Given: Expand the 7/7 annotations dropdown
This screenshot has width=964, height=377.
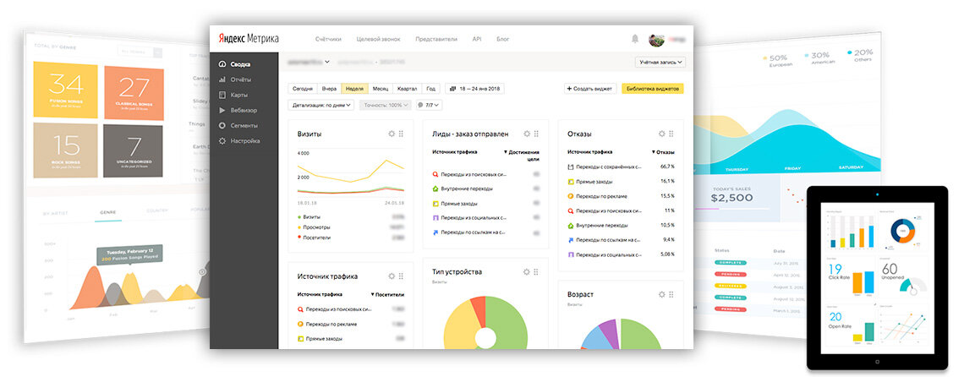Looking at the screenshot, I should coord(429,105).
